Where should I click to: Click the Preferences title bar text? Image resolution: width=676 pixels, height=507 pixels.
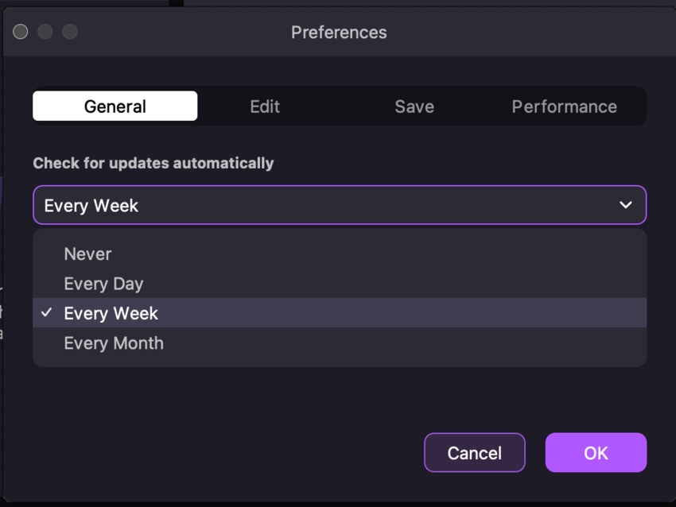(x=339, y=33)
